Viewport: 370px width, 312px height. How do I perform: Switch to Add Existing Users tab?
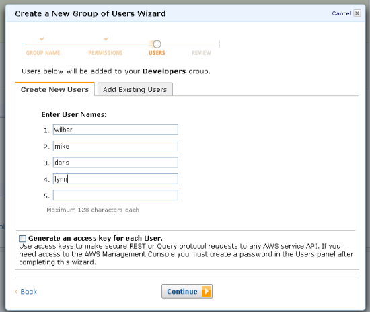[x=135, y=89]
